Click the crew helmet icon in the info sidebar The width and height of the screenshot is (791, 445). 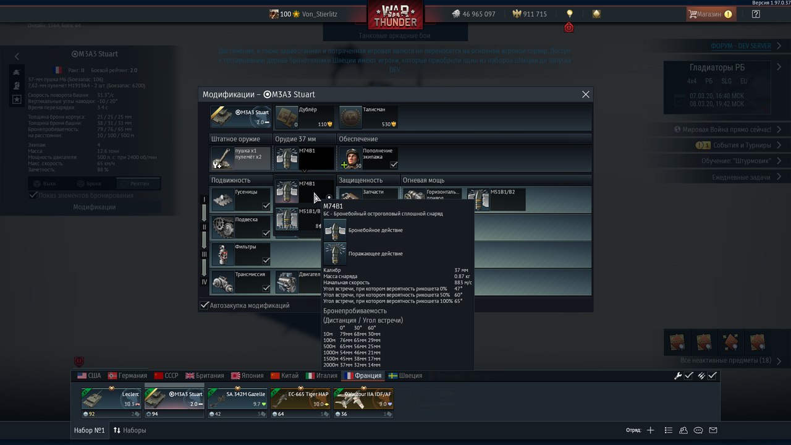(x=17, y=85)
